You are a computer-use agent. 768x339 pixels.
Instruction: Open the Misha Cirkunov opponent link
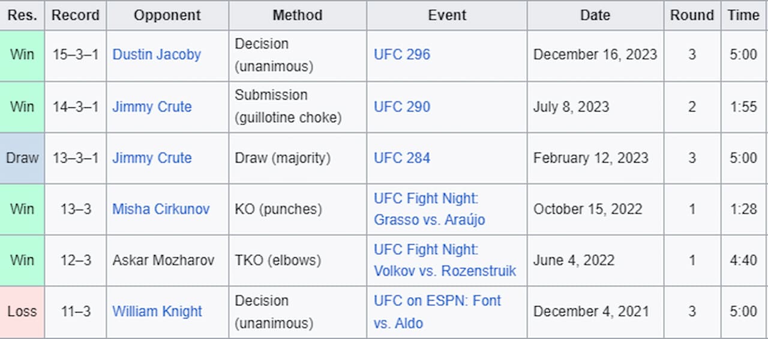(161, 209)
